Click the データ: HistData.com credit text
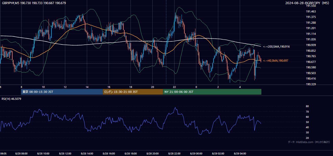Screen dimensions: 333x156 [x=309, y=142]
